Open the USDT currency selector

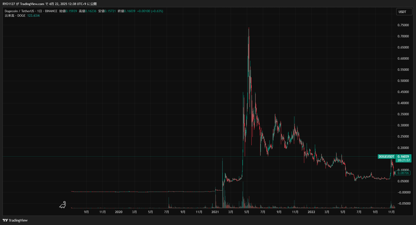point(404,12)
